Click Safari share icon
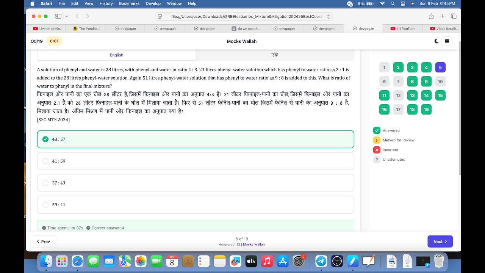This screenshot has height=273, width=485. click(x=431, y=16)
